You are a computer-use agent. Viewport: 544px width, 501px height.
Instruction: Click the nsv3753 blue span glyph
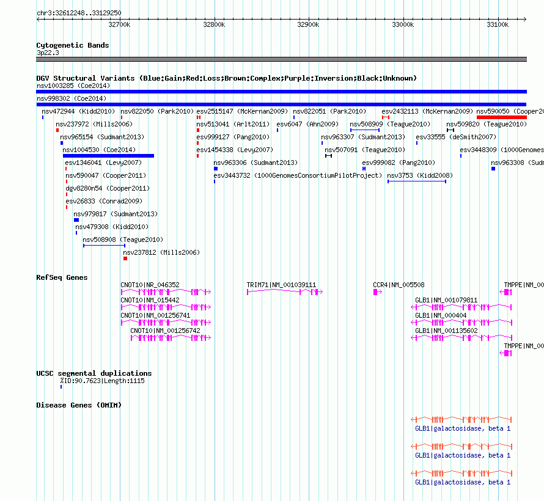(417, 181)
